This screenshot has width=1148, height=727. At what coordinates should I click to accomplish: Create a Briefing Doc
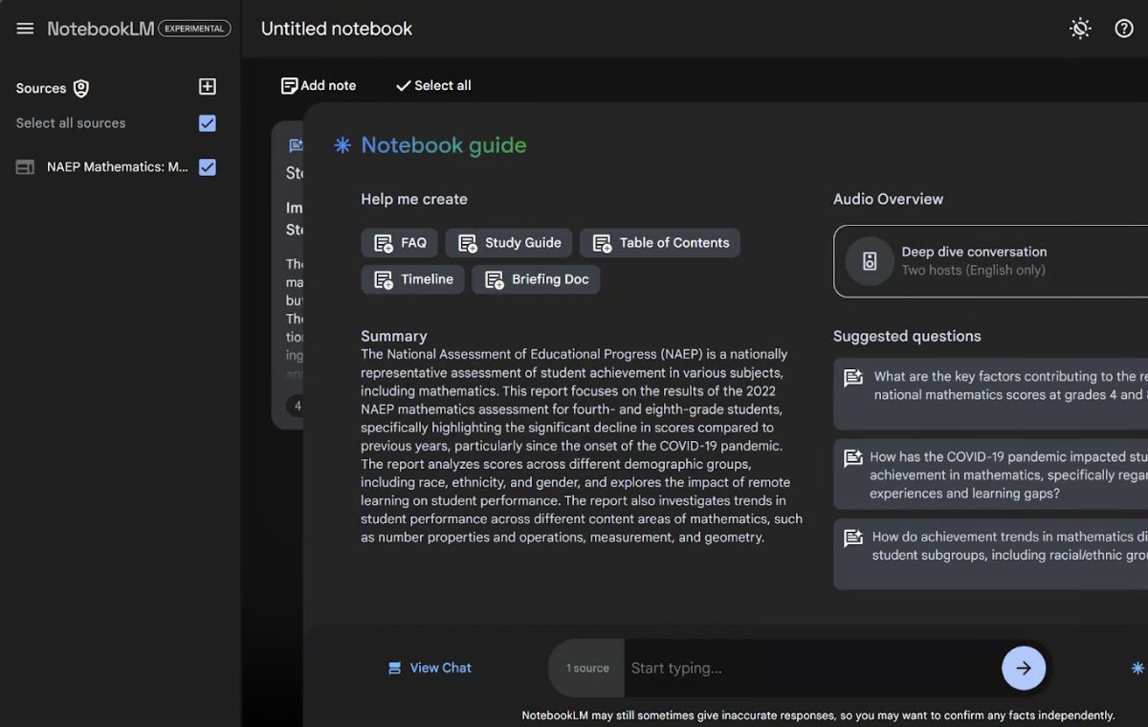click(x=536, y=279)
